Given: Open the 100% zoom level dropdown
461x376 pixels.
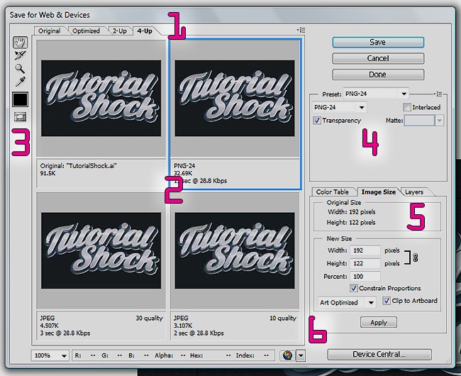Looking at the screenshot, I should [50, 355].
